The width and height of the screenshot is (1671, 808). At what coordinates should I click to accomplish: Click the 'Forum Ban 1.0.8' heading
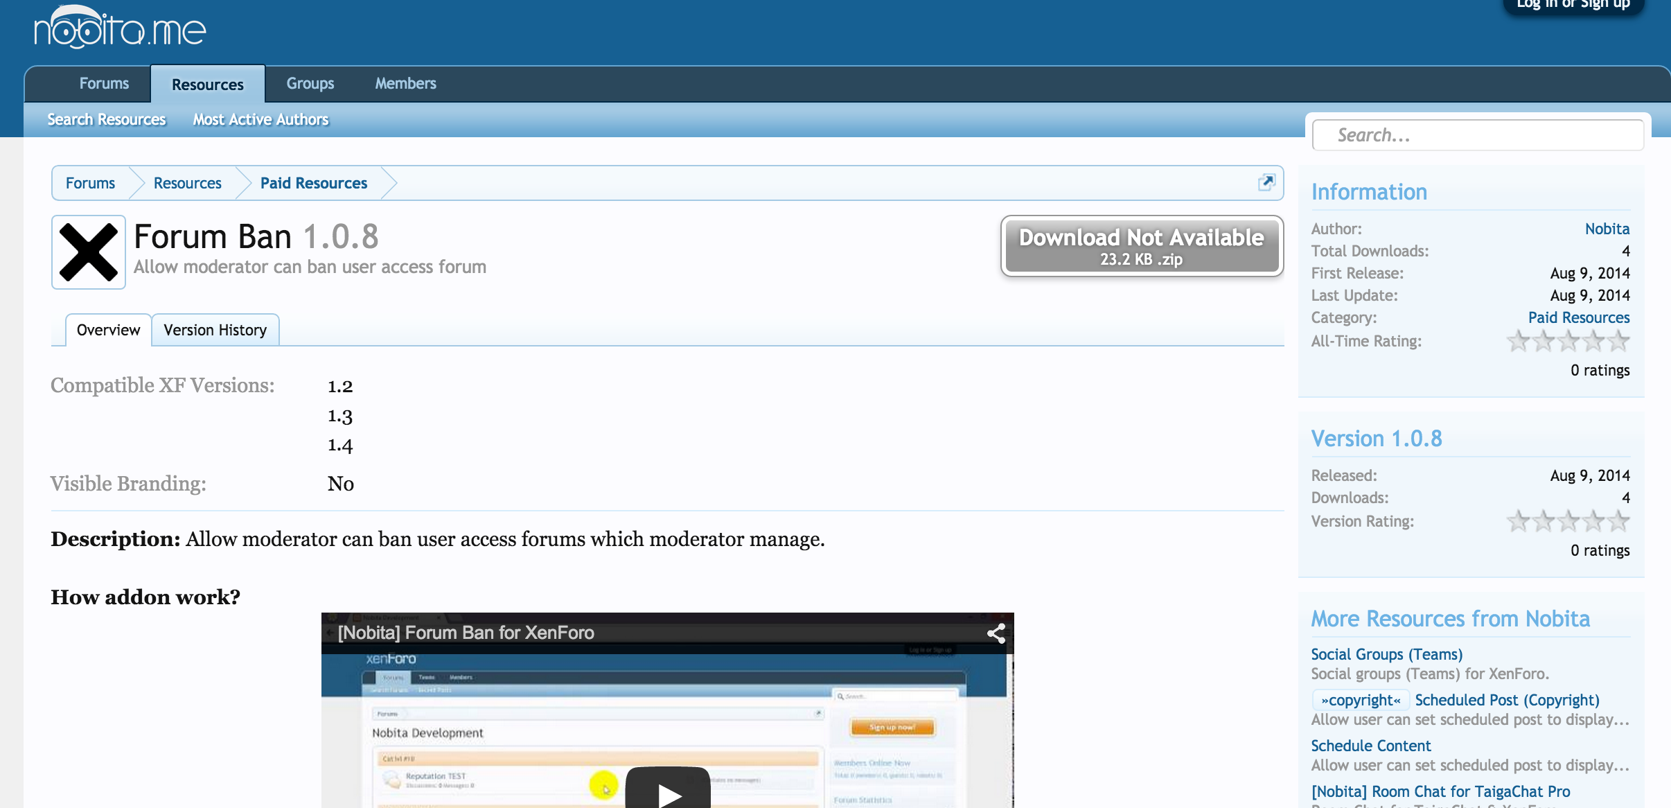(256, 236)
